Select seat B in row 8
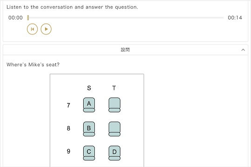 [89, 129]
